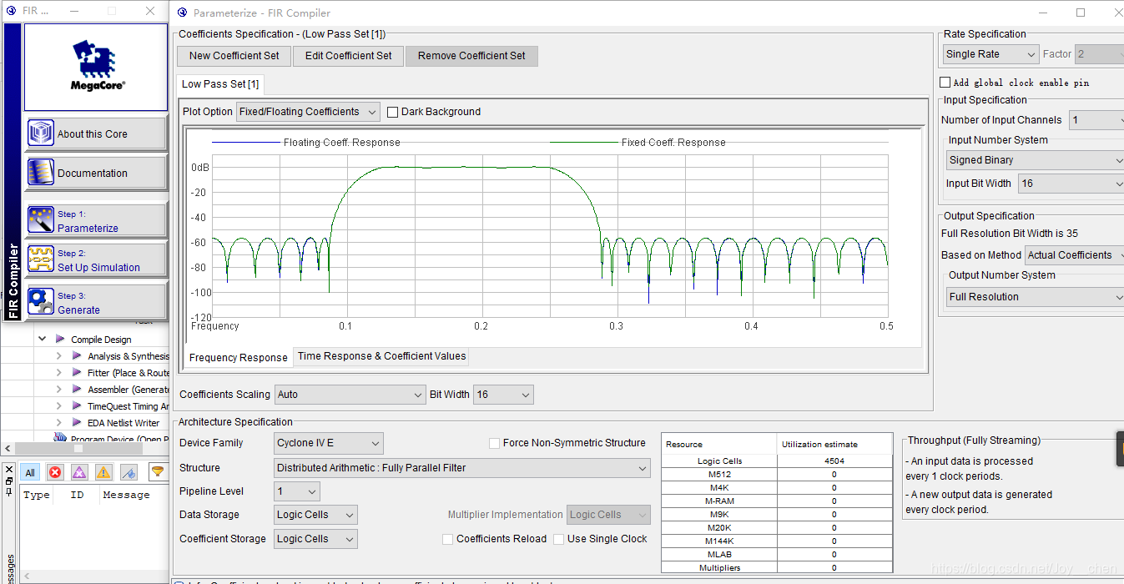Screen dimensions: 1124x584
Task: Switch to the Low Pass Set [1] tab
Action: coord(220,84)
